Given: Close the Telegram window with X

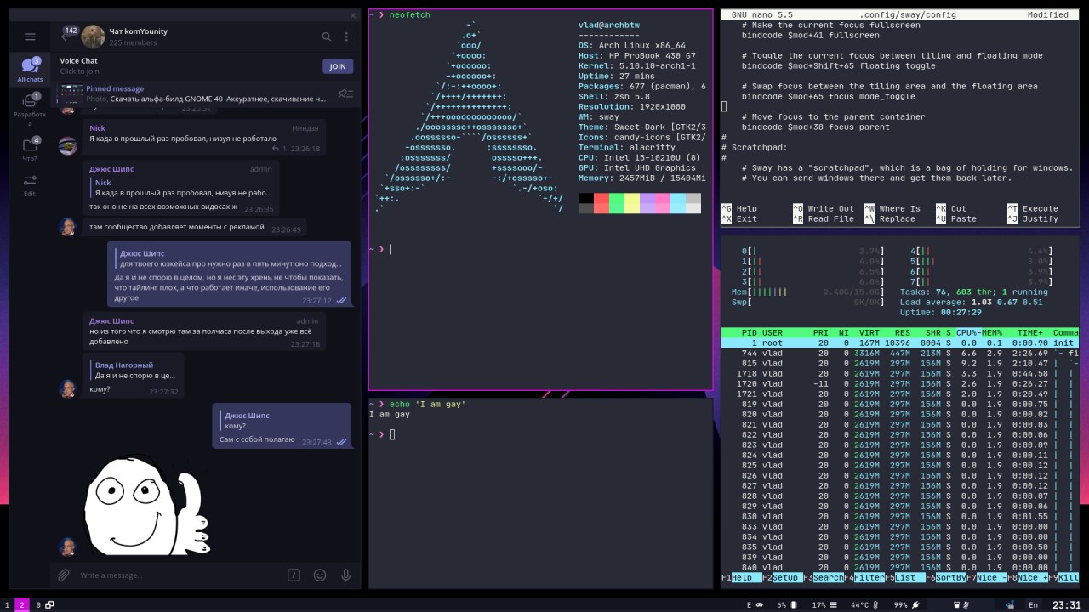Looking at the screenshot, I should (354, 15).
